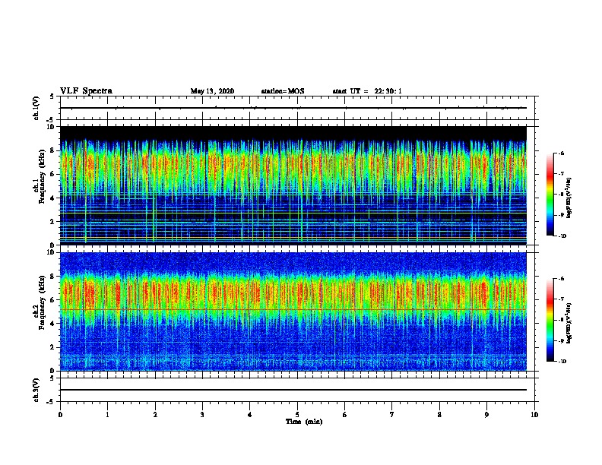Click the time axis tick label '9'

coord(486,415)
